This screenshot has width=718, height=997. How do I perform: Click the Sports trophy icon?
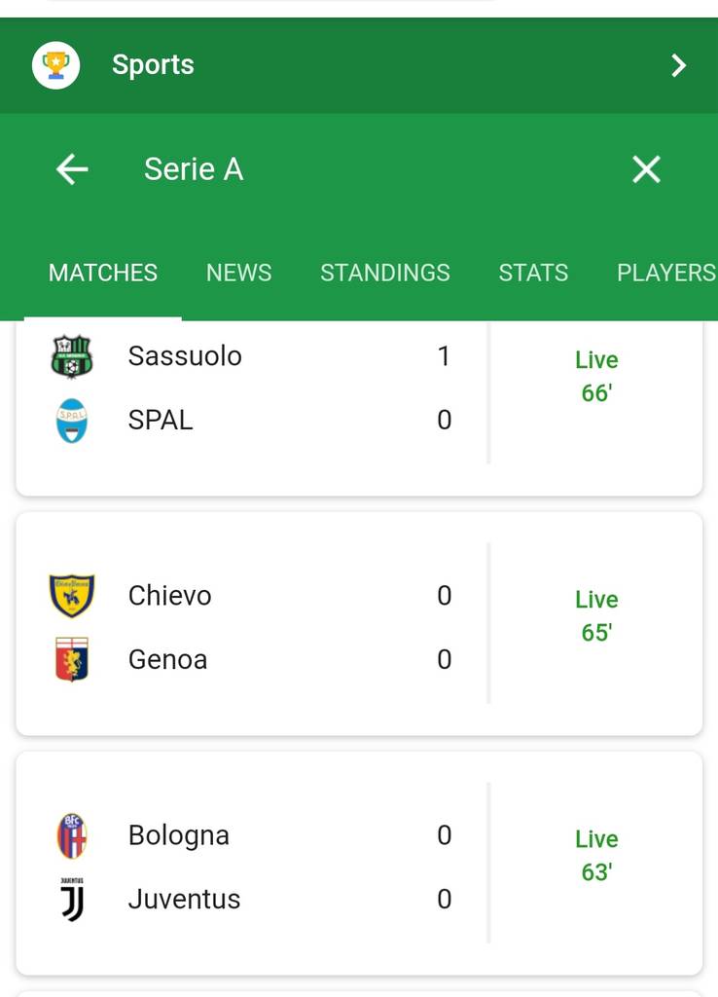click(x=55, y=65)
